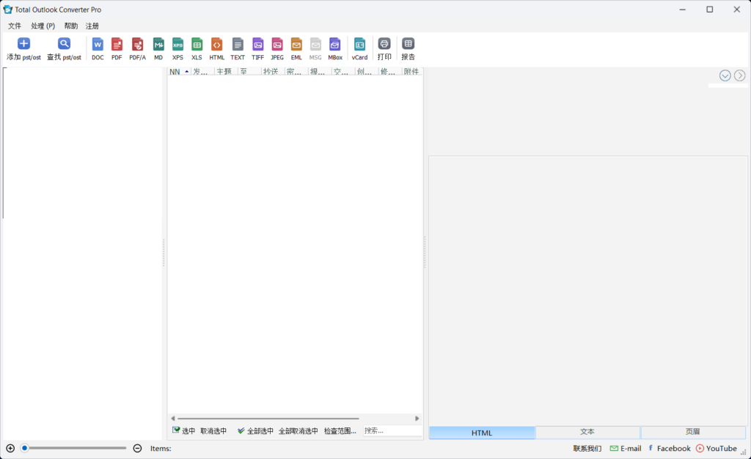Viewport: 751px width, 459px height.
Task: Click the 添加 pst/ost add button
Action: pos(23,49)
